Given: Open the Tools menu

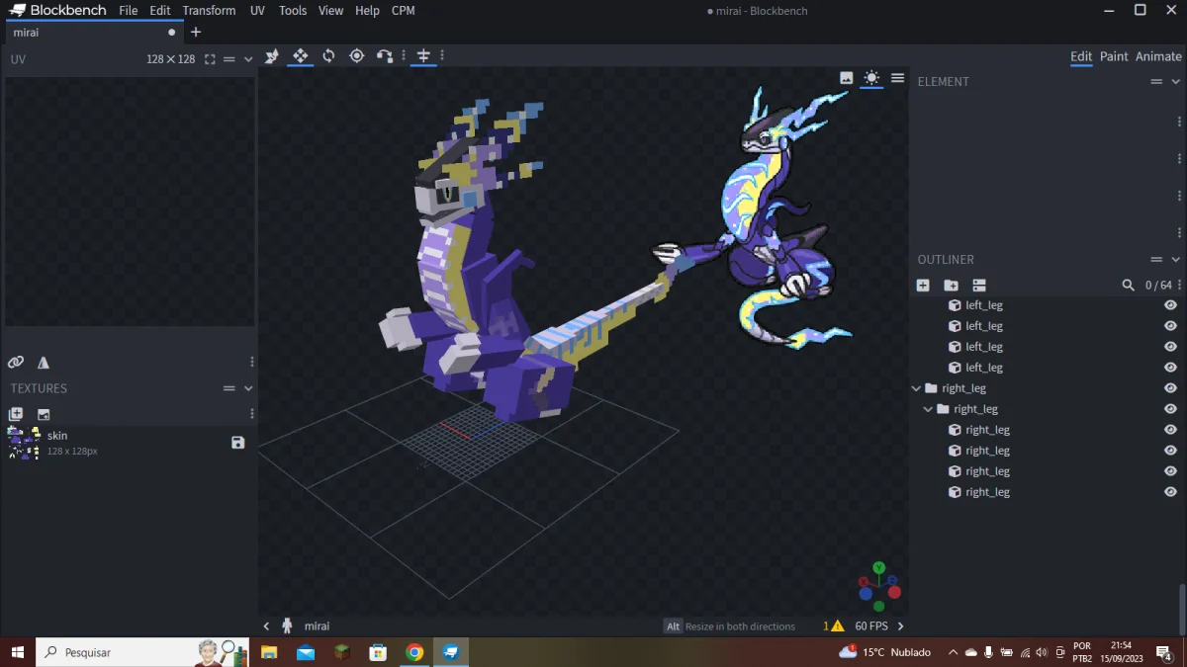Looking at the screenshot, I should click(293, 10).
